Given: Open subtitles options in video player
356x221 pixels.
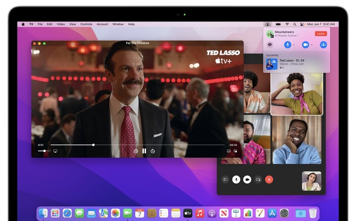Looking at the screenshot, I should pos(228,151).
